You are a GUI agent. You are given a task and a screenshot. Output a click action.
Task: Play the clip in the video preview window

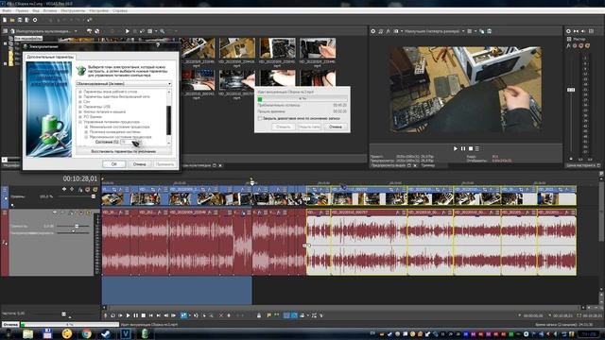click(456, 148)
